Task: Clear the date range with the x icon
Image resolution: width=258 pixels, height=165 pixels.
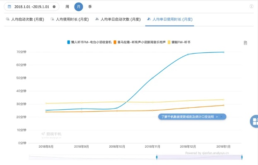Action: pos(54,7)
